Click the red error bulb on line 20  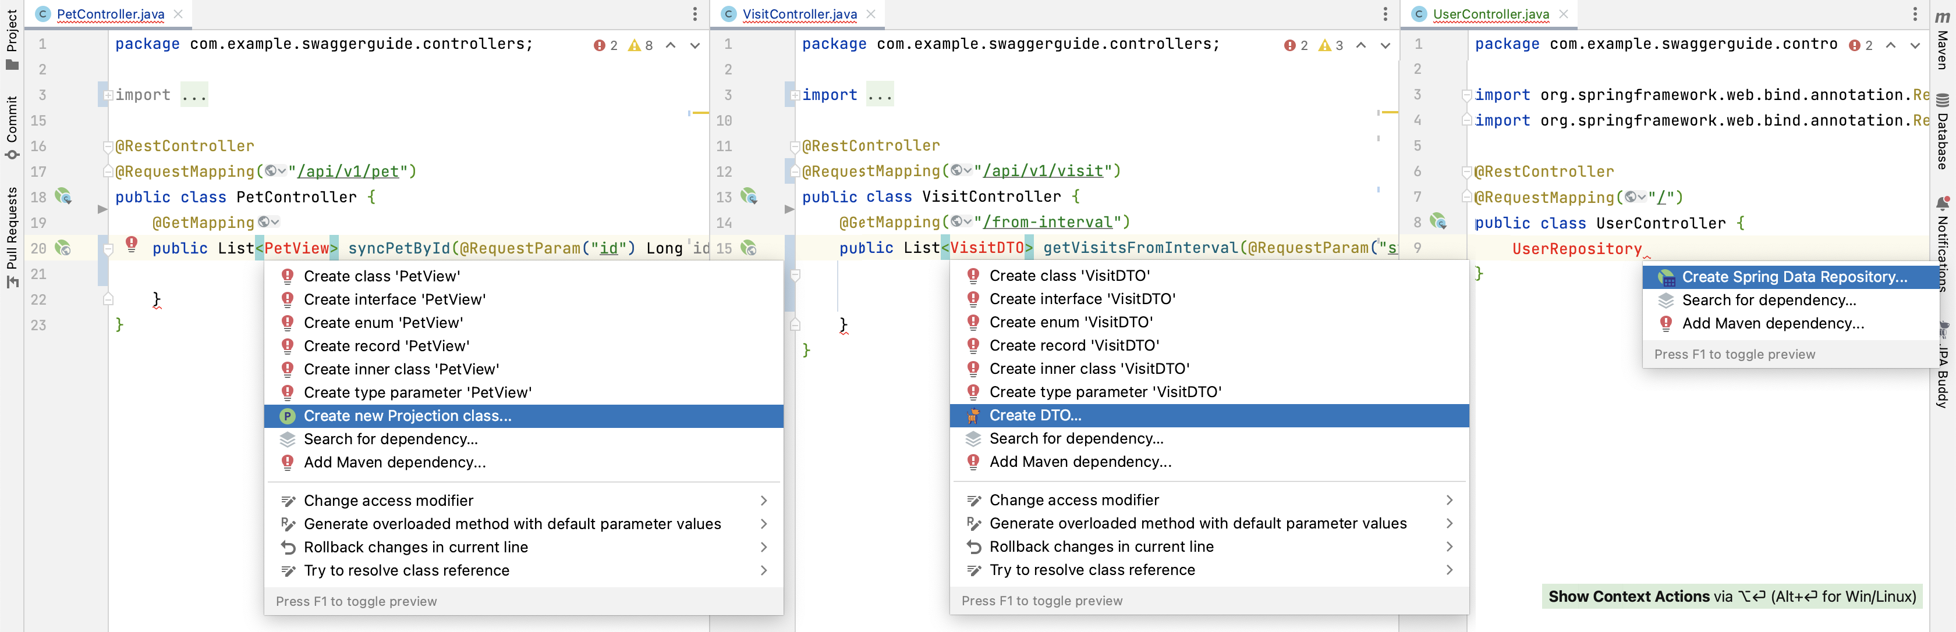[132, 244]
